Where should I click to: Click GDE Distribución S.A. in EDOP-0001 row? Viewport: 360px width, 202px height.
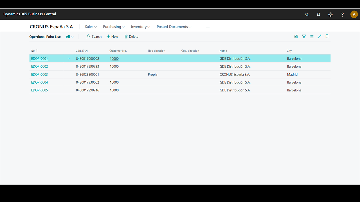[x=235, y=59]
